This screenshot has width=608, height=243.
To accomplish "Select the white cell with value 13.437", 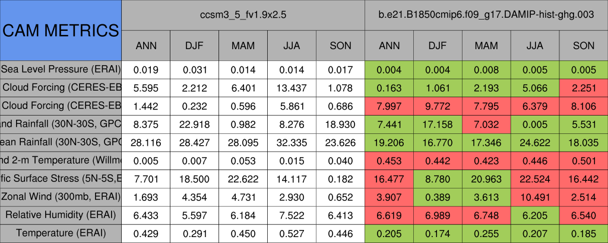I will pos(292,88).
